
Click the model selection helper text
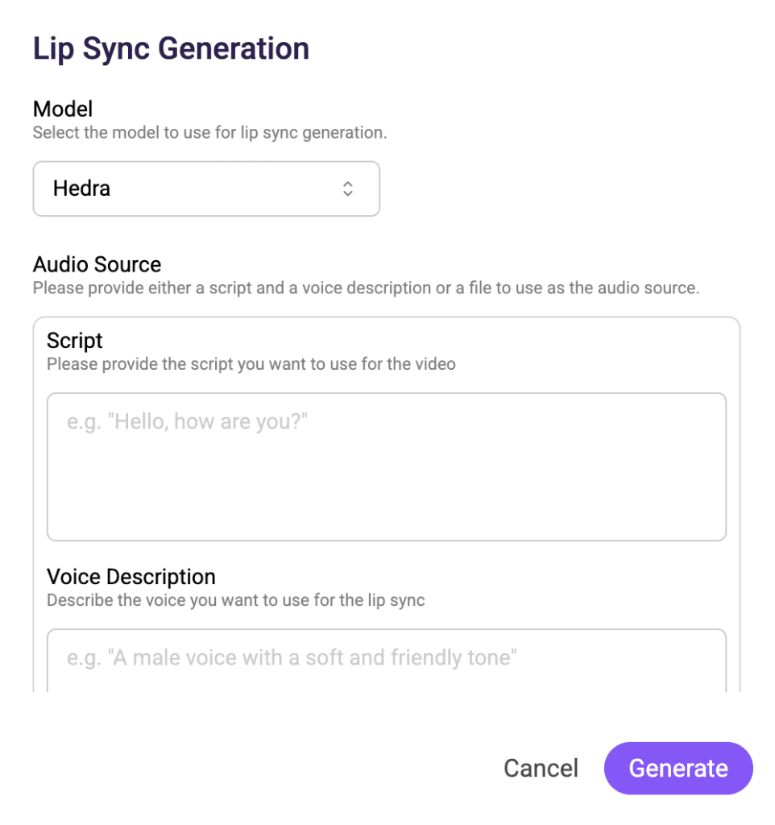[209, 133]
